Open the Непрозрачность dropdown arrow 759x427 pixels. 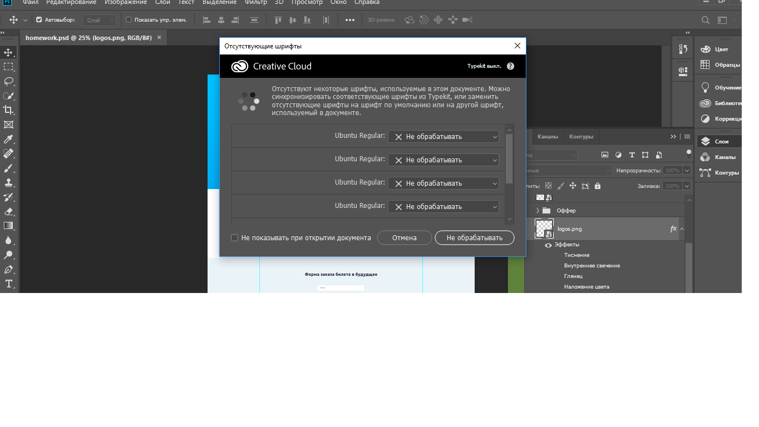point(687,171)
